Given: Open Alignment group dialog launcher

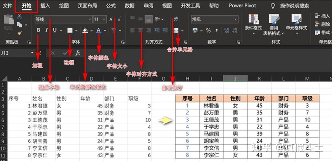Looking at the screenshot, I should pos(185,42).
